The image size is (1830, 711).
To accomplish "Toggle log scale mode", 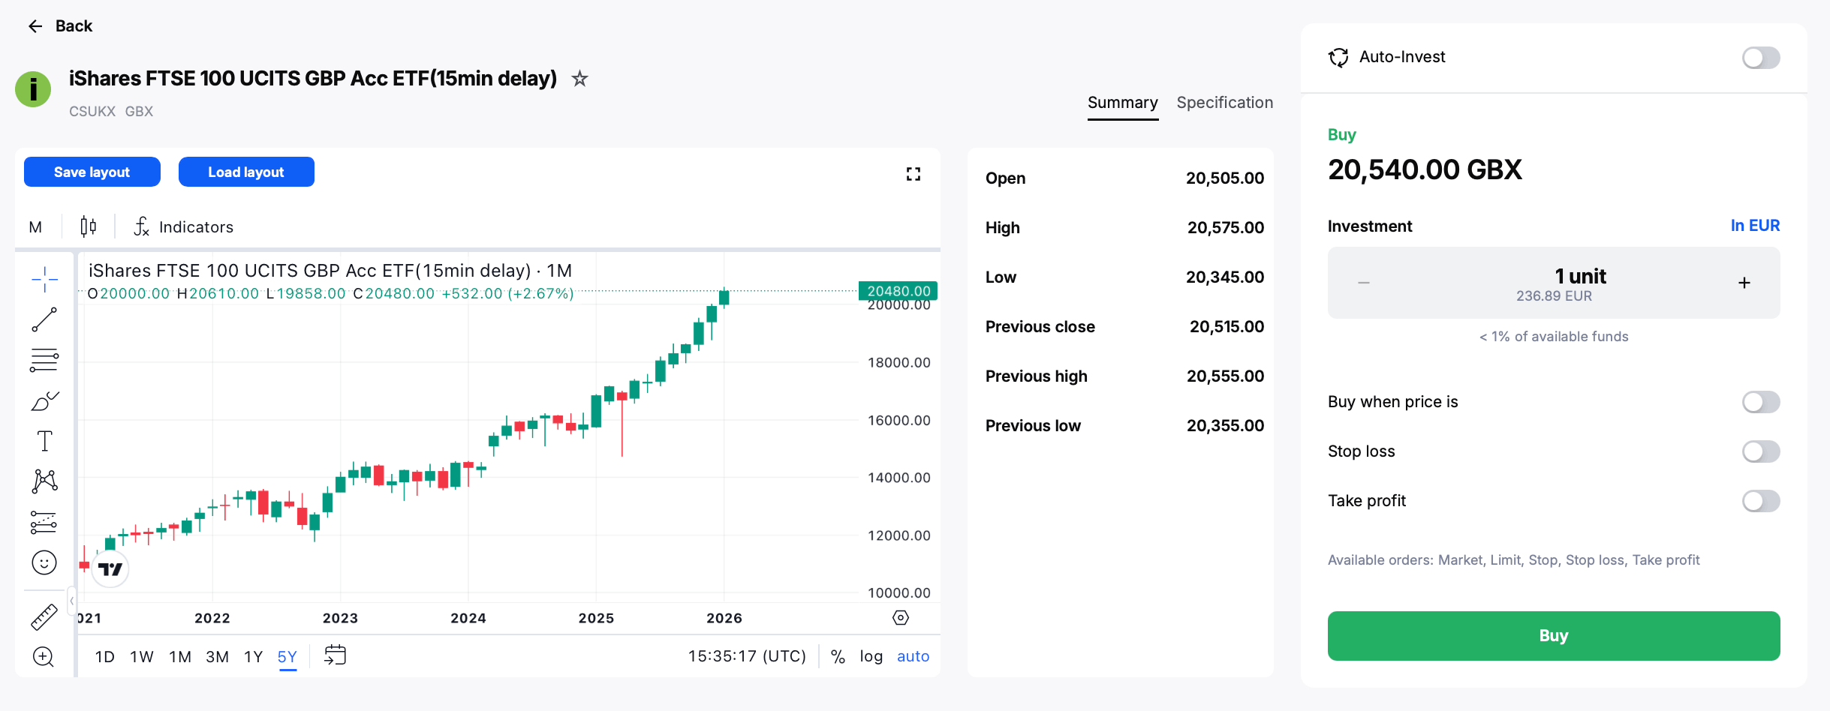I will (x=871, y=656).
